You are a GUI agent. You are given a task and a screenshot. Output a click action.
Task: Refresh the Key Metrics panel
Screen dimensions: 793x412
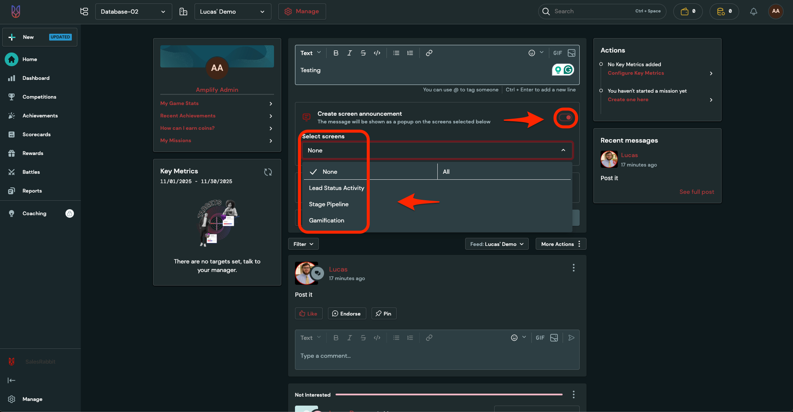tap(268, 172)
